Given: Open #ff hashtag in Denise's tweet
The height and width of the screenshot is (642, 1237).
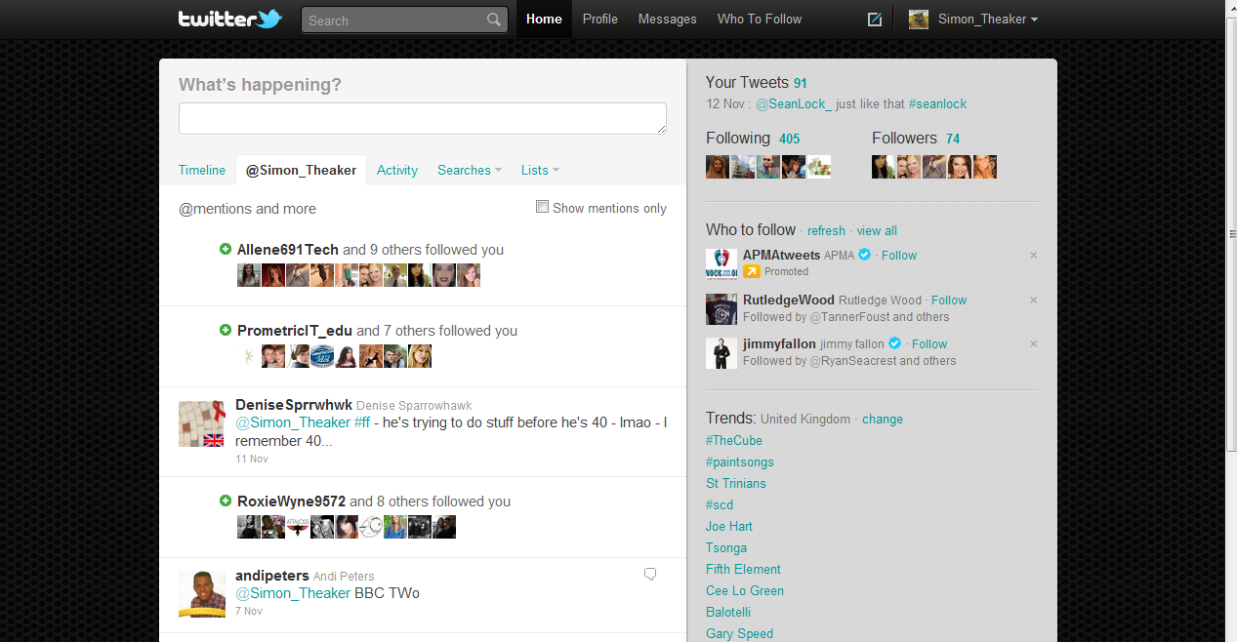Looking at the screenshot, I should (362, 423).
